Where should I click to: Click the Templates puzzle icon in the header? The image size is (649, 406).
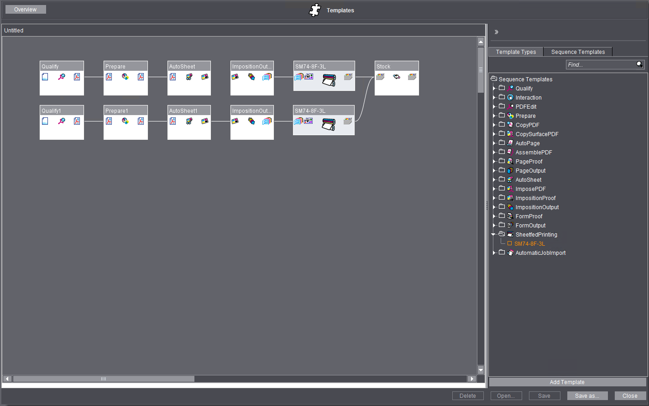[314, 10]
